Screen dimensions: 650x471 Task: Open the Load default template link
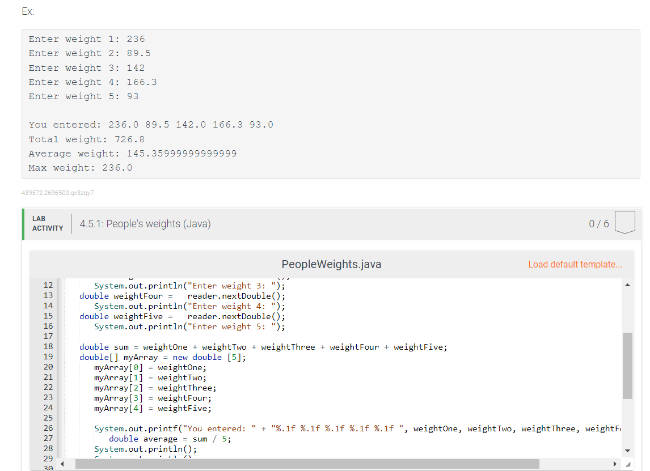(x=575, y=264)
